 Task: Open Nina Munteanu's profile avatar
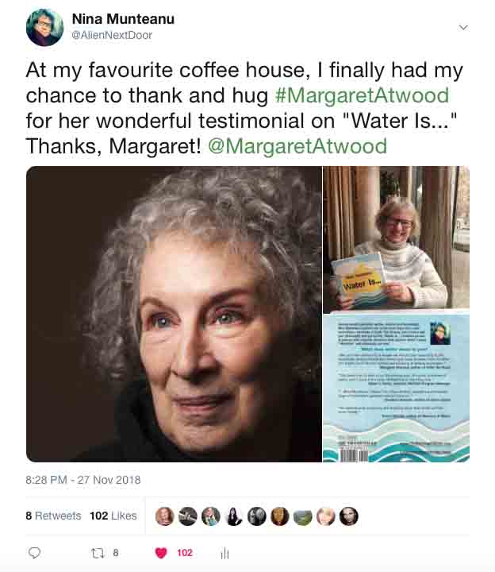point(44,28)
